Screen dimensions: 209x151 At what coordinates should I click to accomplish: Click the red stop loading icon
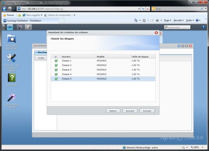(x=148, y=9)
